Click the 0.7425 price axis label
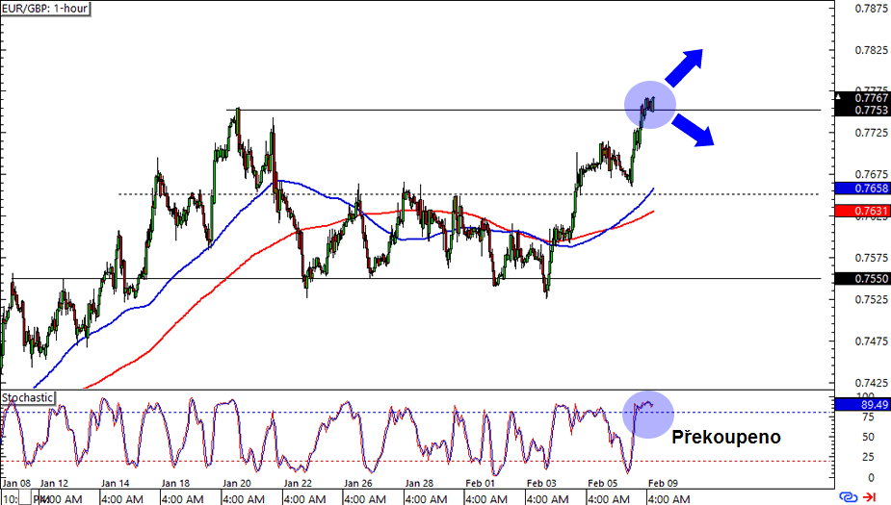Viewport: 891px width, 505px height. [x=871, y=383]
